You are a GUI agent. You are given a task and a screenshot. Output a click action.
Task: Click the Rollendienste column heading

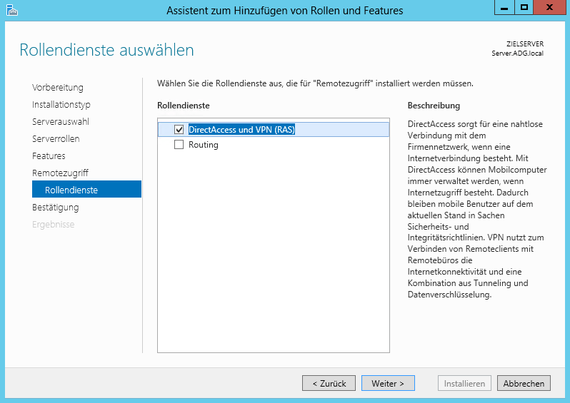183,106
